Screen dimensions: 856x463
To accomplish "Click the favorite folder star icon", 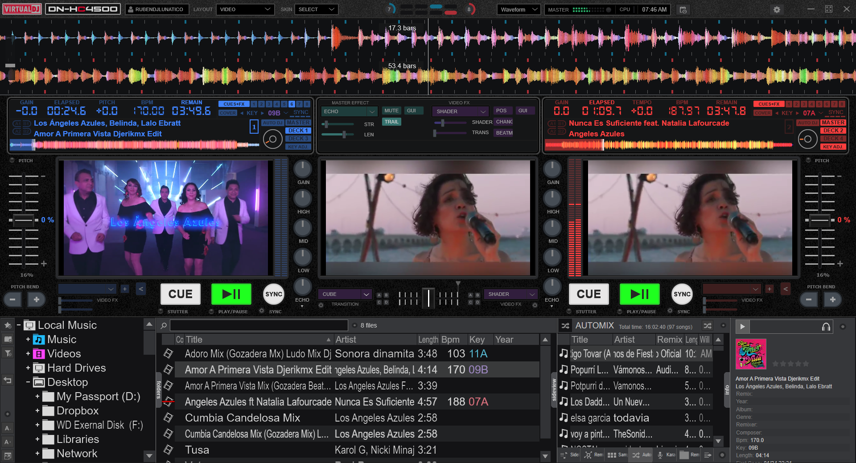I will pos(8,325).
